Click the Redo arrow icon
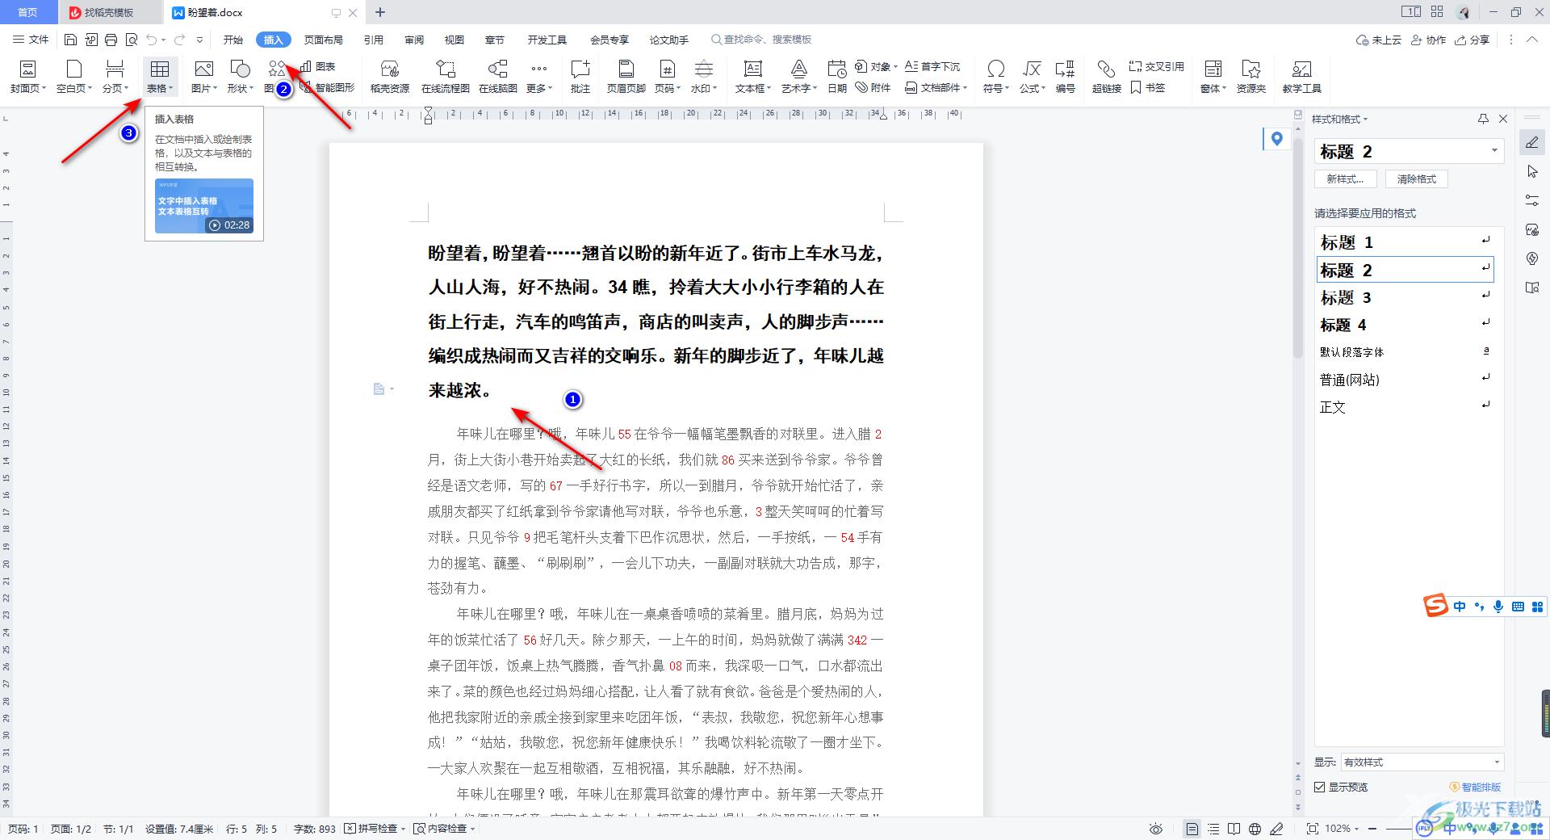 click(179, 40)
